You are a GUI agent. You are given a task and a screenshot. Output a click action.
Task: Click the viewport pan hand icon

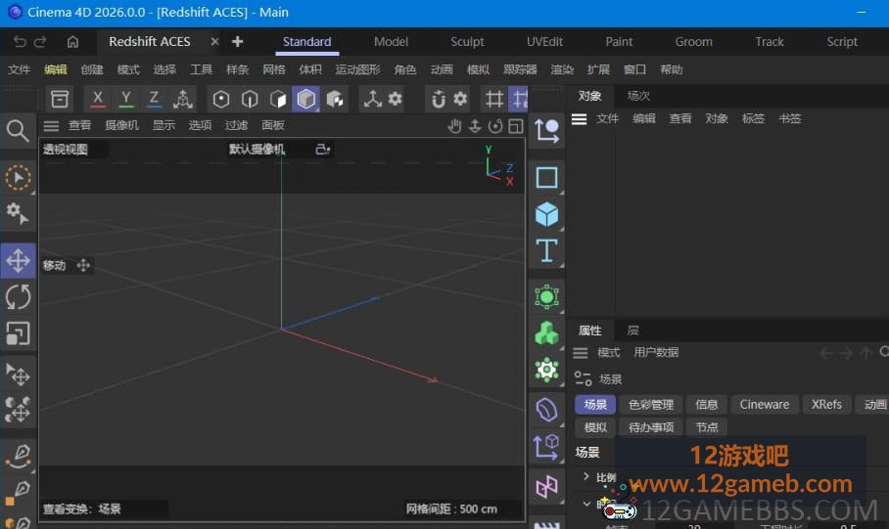454,126
